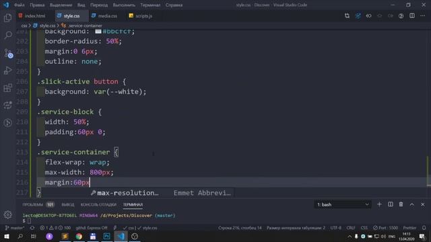Screen dimensions: 431x242
Task: Click the UTF-8 encoding selector
Action: 335,228
